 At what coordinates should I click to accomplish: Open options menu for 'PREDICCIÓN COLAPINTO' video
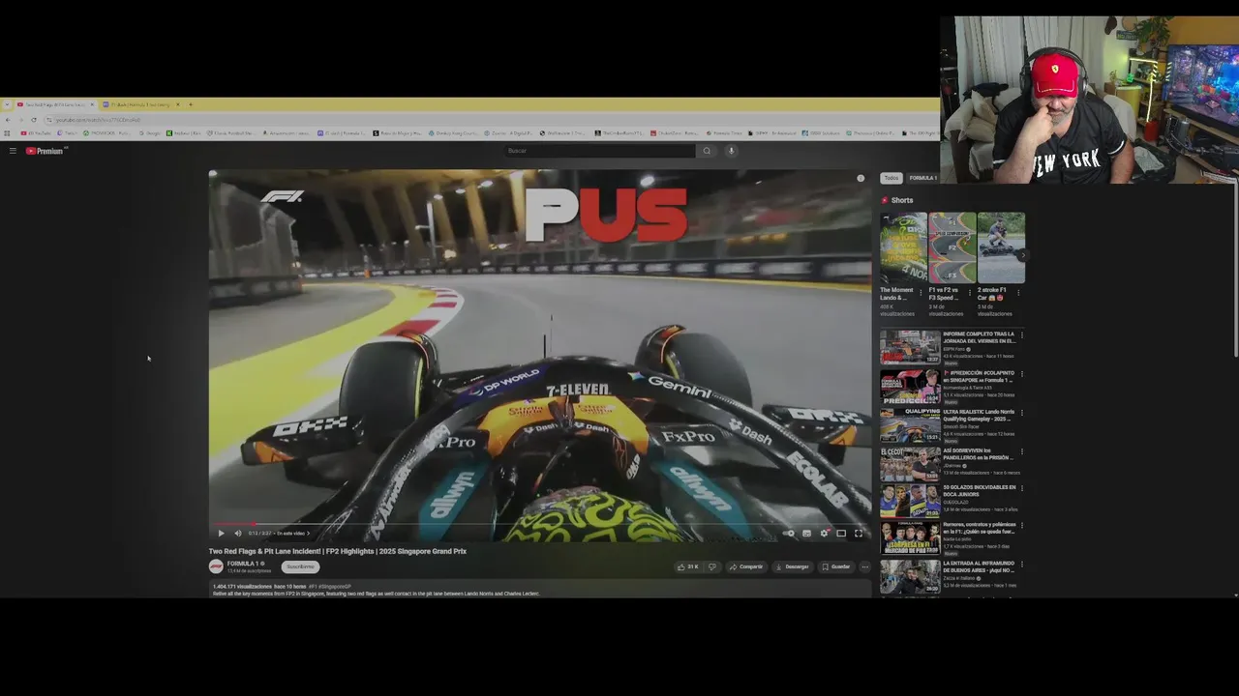(x=1022, y=374)
